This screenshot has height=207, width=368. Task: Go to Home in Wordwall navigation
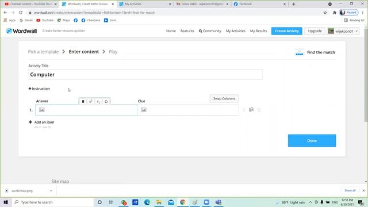pos(171,31)
